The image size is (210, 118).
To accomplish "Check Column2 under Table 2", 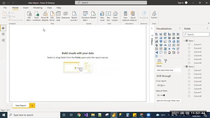I will coord(189,74).
